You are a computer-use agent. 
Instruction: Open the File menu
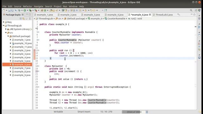4,6
